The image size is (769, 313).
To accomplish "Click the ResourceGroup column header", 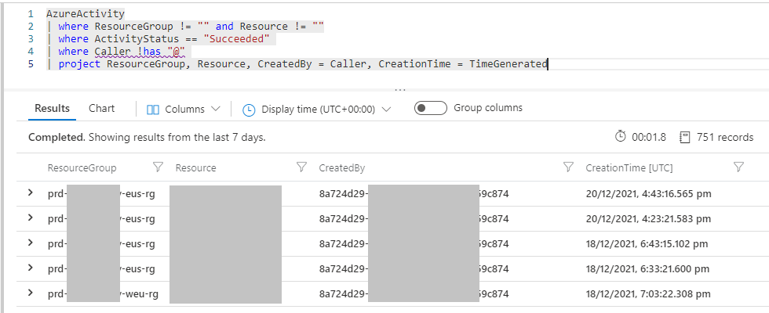I will pyautogui.click(x=82, y=167).
